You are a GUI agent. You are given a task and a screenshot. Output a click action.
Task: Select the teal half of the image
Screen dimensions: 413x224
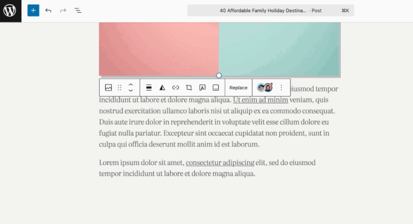[x=279, y=49]
